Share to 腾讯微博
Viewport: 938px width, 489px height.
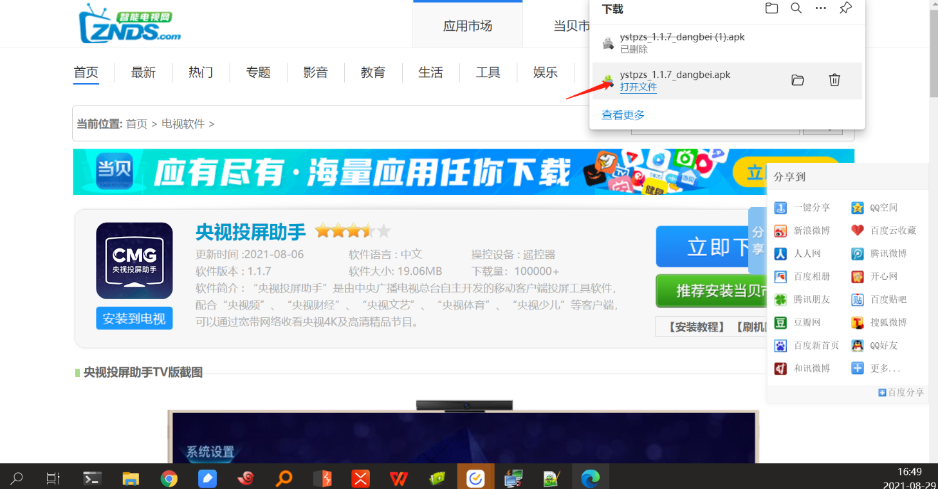[x=879, y=254]
